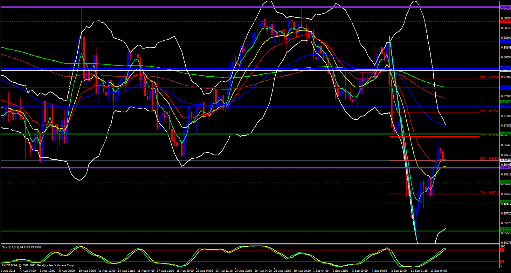Click the 2 Sep 12:00 time label
This screenshot has height=273, width=511.
click(340, 271)
